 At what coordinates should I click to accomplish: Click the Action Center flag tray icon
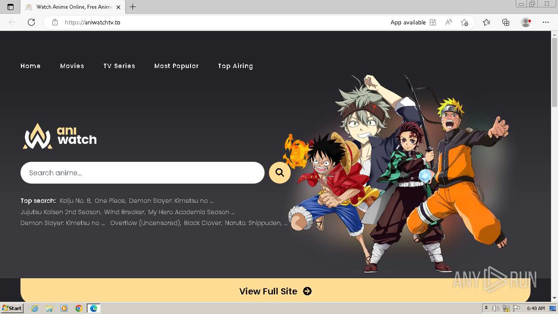click(517, 308)
